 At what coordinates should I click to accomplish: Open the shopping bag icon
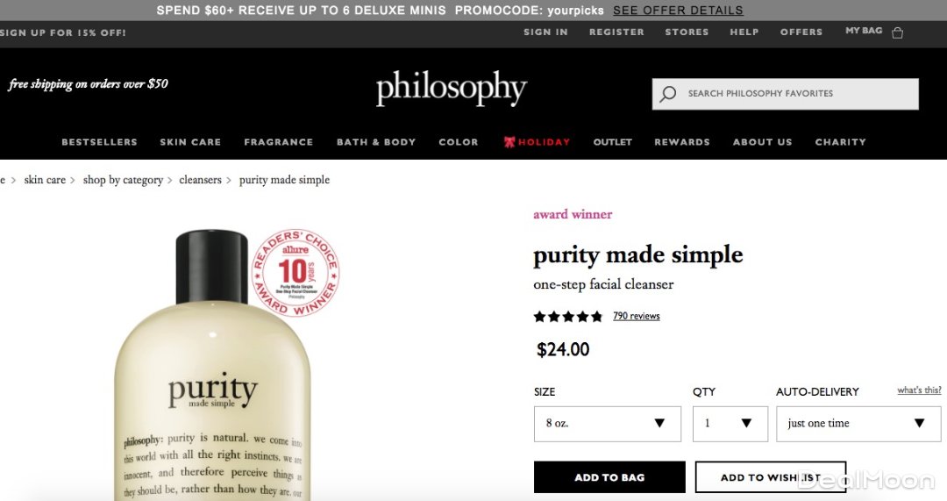pos(898,32)
